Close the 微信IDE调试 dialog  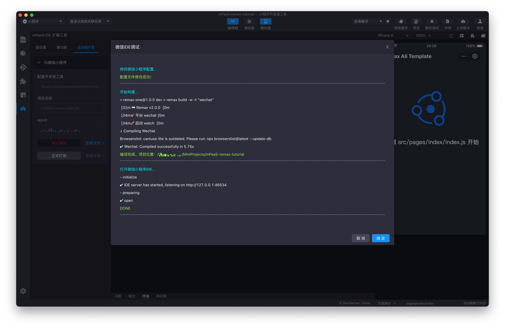coord(387,47)
